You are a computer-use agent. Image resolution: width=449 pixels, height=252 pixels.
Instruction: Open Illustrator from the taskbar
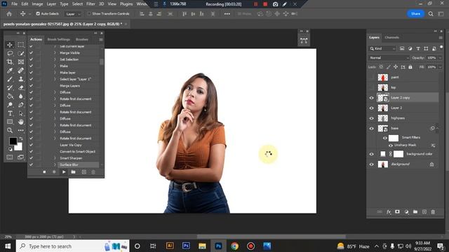[x=170, y=246]
